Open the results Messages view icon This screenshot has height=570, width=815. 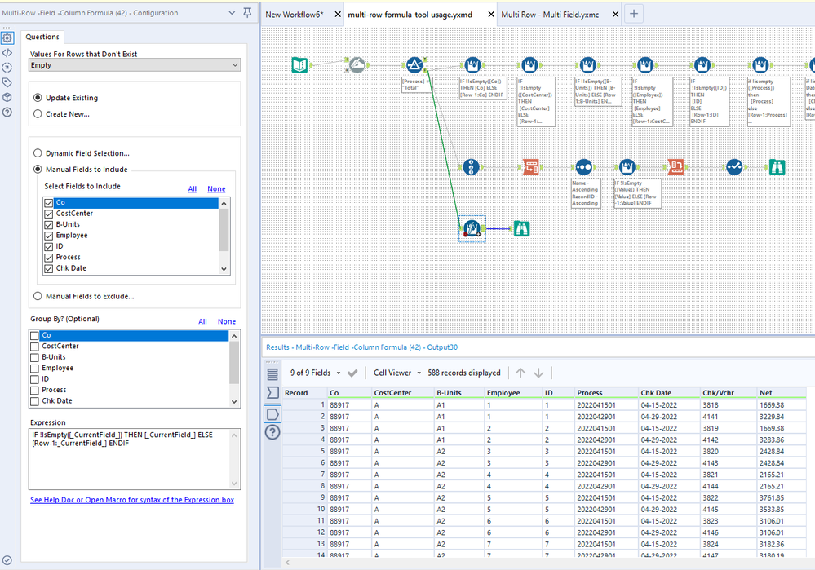click(x=272, y=374)
